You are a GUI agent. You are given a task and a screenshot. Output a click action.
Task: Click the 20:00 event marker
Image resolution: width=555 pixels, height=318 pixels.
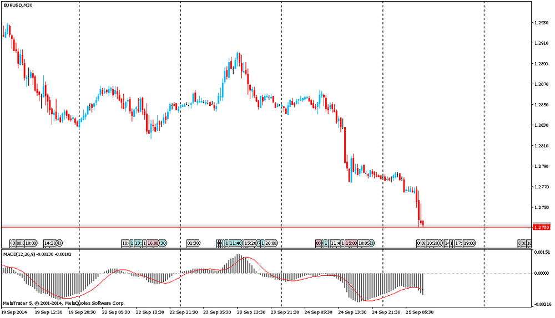271,243
